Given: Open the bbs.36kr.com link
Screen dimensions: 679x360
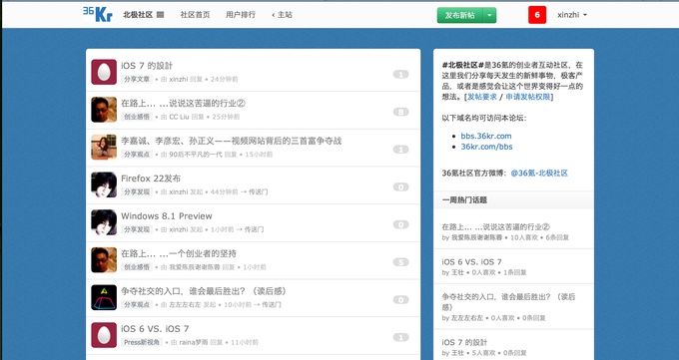Looking at the screenshot, I should tap(486, 136).
